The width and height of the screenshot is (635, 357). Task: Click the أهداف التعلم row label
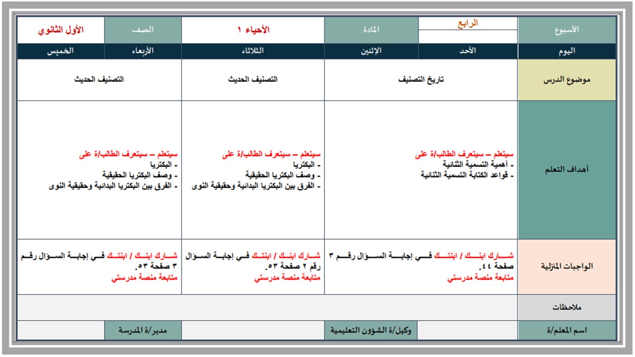567,170
